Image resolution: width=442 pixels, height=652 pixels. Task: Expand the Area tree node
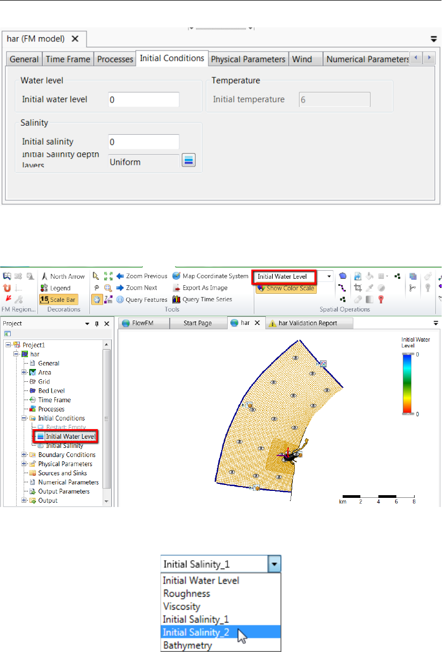pyautogui.click(x=24, y=372)
